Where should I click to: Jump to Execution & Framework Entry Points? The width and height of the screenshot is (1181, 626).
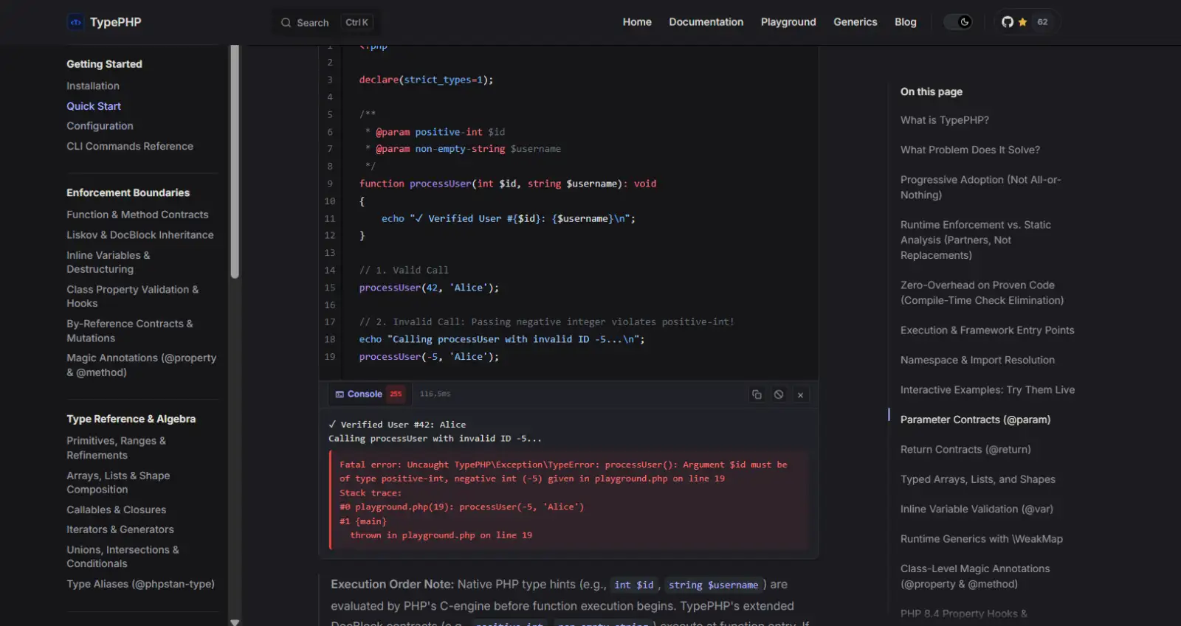(988, 330)
